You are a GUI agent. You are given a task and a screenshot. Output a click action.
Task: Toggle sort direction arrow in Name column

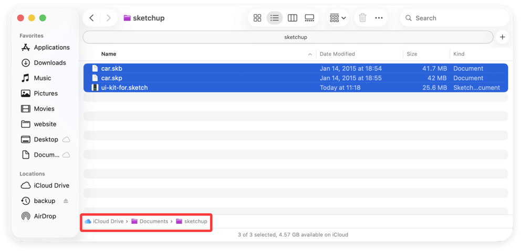pyautogui.click(x=310, y=54)
